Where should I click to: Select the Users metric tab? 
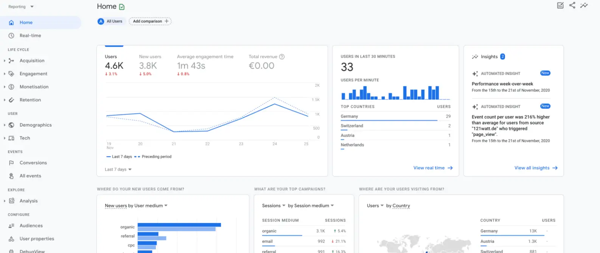click(x=114, y=65)
